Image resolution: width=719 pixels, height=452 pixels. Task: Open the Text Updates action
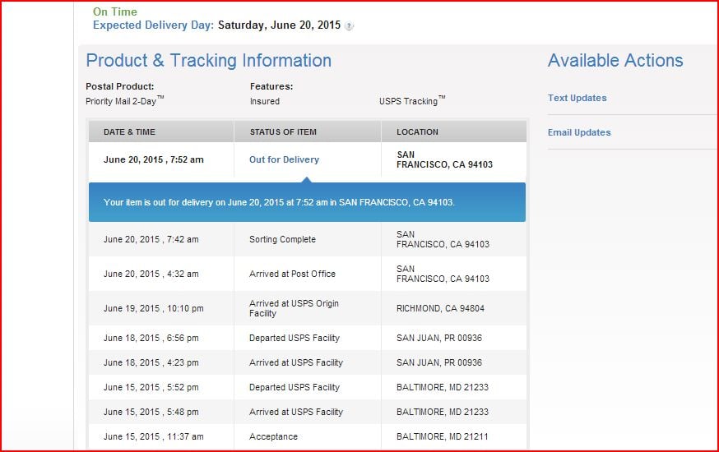[577, 98]
